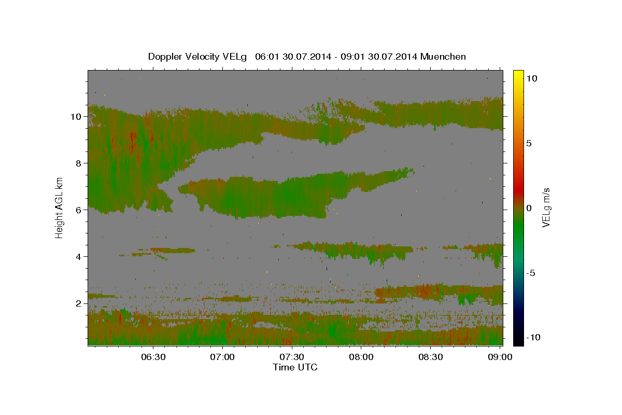Screen dimensions: 622x415
Task: Click the colorbar value -10 label
Action: (533, 337)
